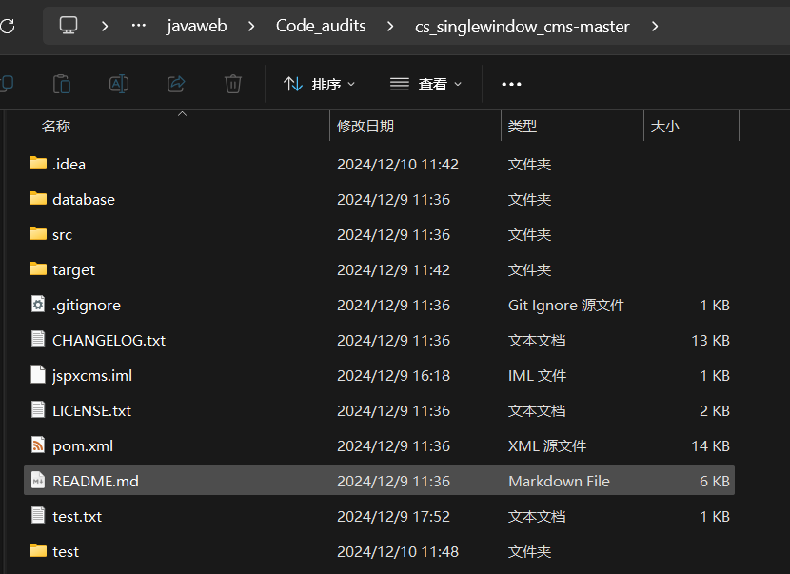This screenshot has width=790, height=574.
Task: Click the Markdown File type cell
Action: [x=559, y=482]
